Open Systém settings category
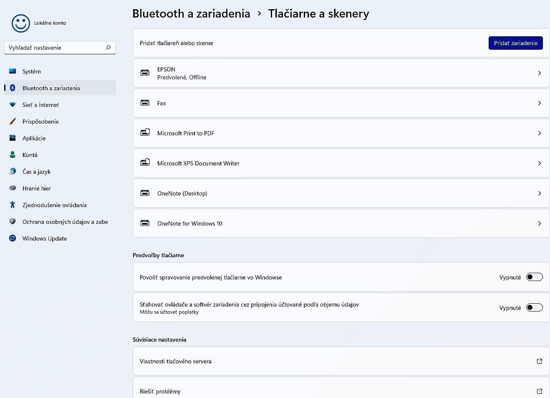Screen dimensions: 550x398 point(60,71)
